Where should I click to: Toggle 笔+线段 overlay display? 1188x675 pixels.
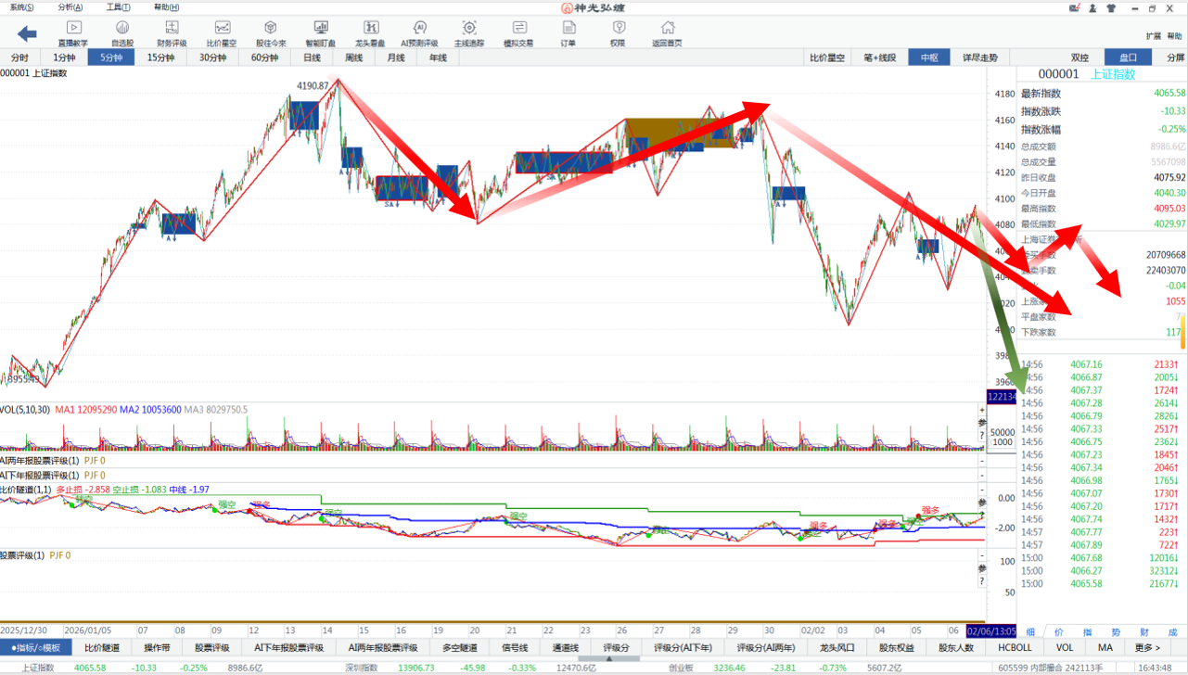tap(879, 57)
